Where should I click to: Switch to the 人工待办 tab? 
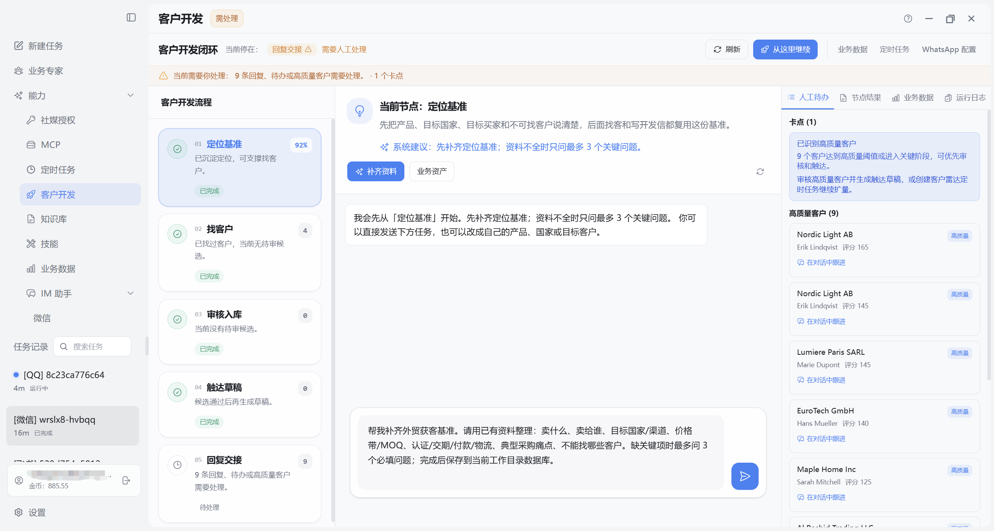pyautogui.click(x=808, y=97)
